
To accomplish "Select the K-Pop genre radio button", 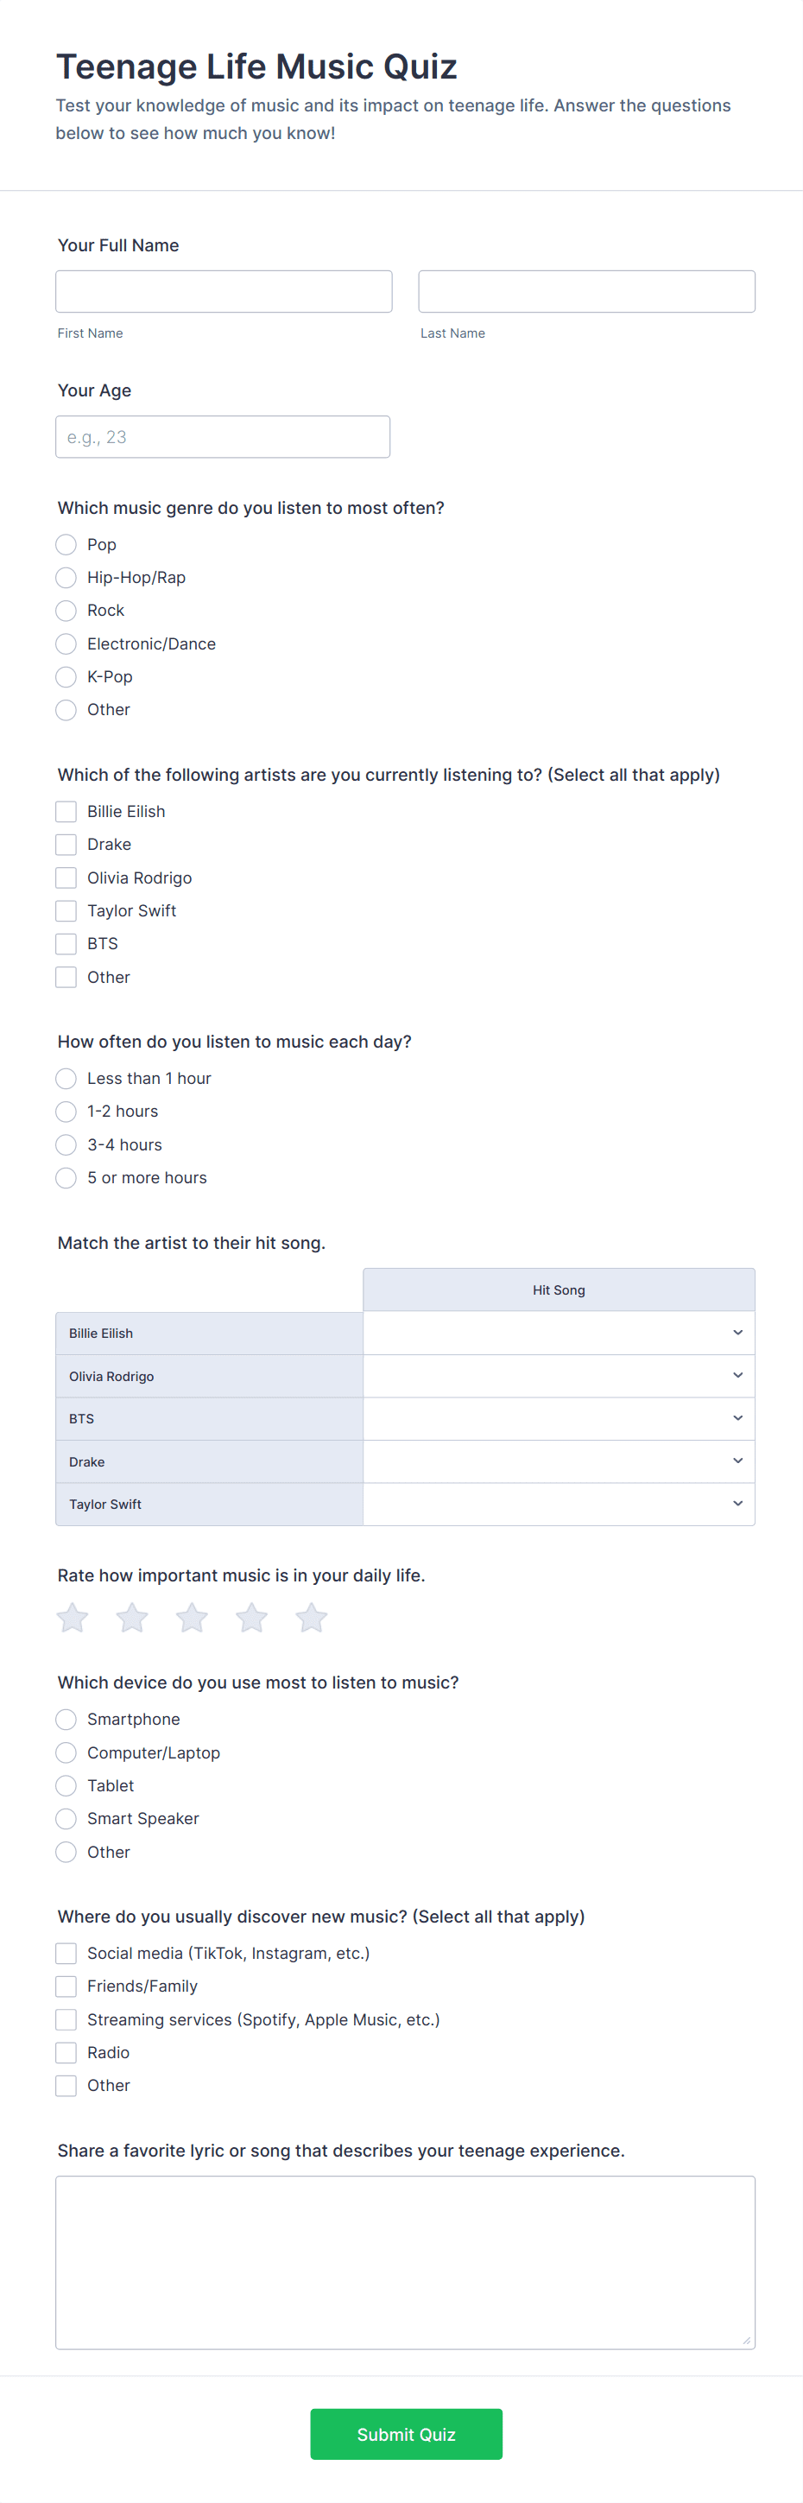I will click(x=66, y=677).
